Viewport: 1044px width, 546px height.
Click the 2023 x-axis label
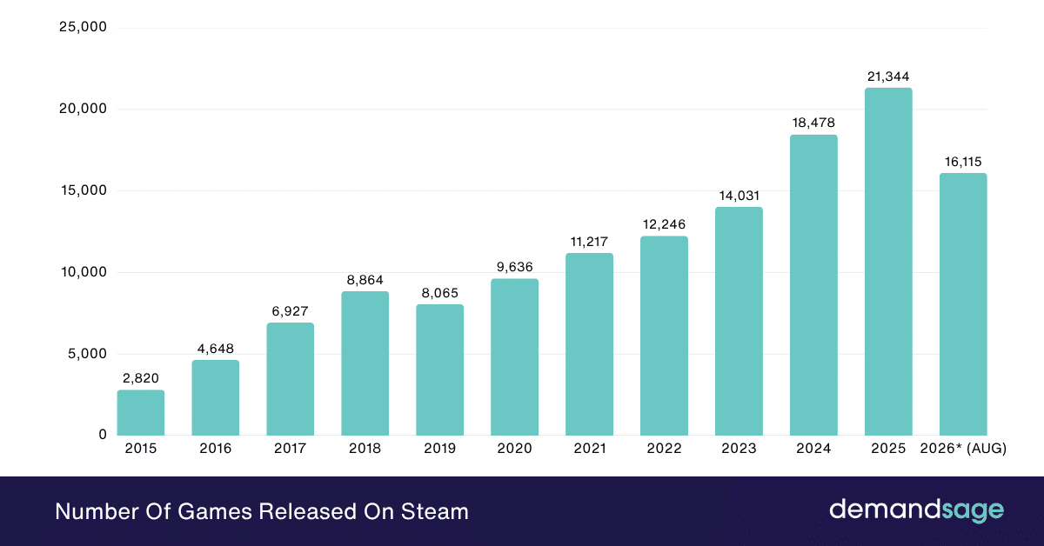739,449
